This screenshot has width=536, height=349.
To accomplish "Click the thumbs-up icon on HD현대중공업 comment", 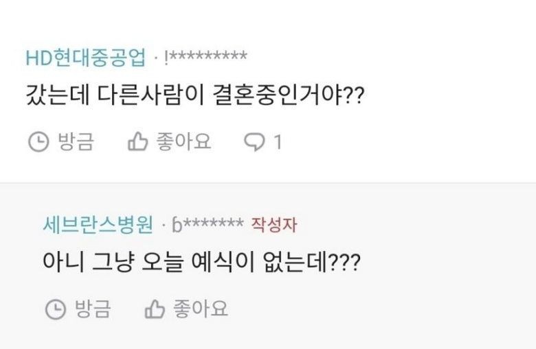I will [139, 142].
